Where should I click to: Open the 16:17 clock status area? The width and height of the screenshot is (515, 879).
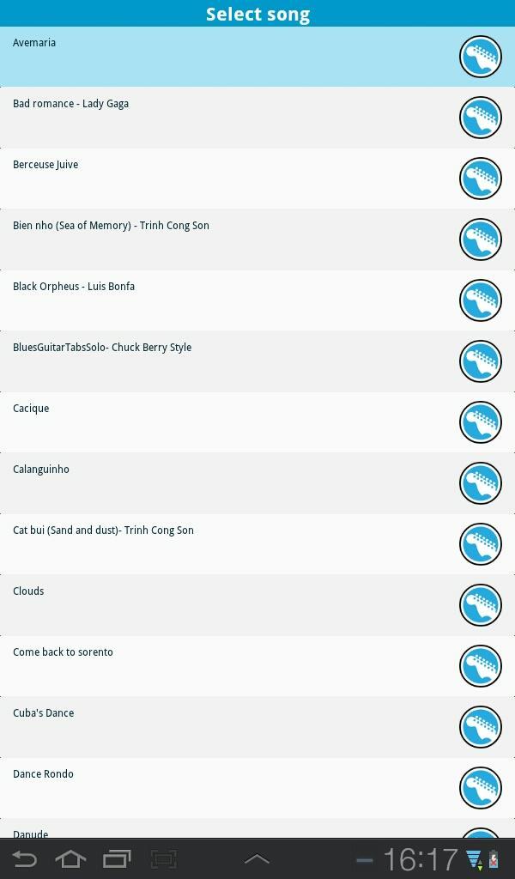421,859
